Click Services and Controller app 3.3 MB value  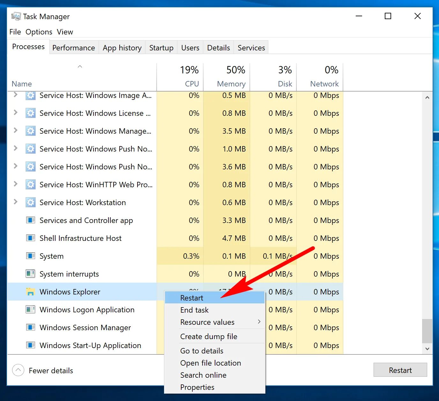click(234, 220)
